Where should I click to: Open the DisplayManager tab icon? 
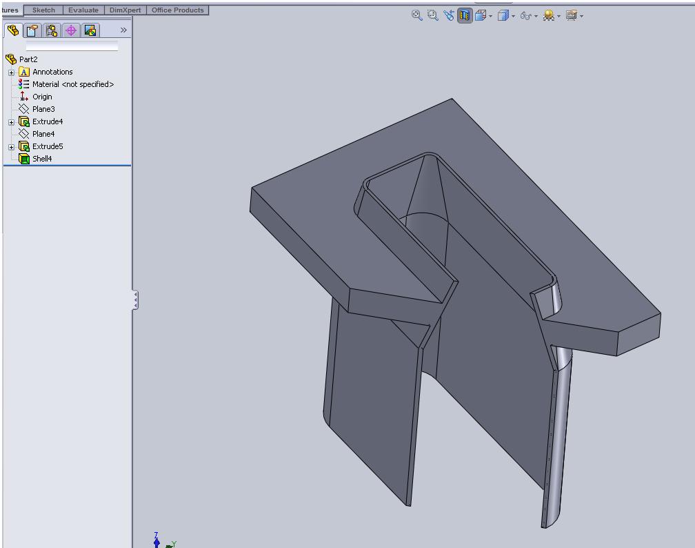click(90, 30)
